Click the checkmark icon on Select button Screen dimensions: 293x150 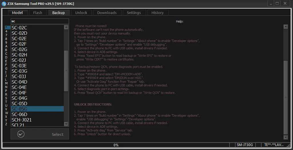click(21, 134)
